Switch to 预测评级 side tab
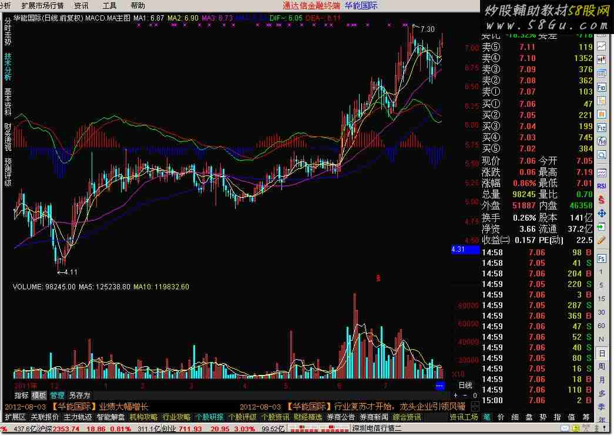The image size is (614, 436). pos(8,172)
